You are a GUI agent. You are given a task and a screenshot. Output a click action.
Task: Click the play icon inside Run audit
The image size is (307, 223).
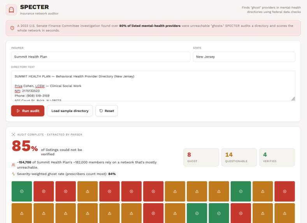pyautogui.click(x=18, y=111)
